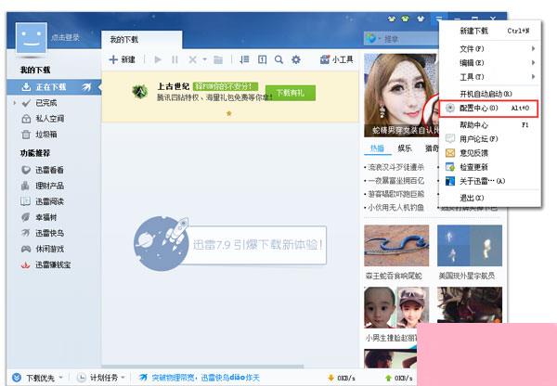The height and width of the screenshot is (386, 557).
Task: Open the delete options dropdown arrow
Action: pos(204,59)
